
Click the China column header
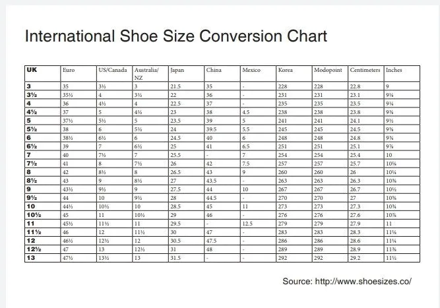click(214, 70)
